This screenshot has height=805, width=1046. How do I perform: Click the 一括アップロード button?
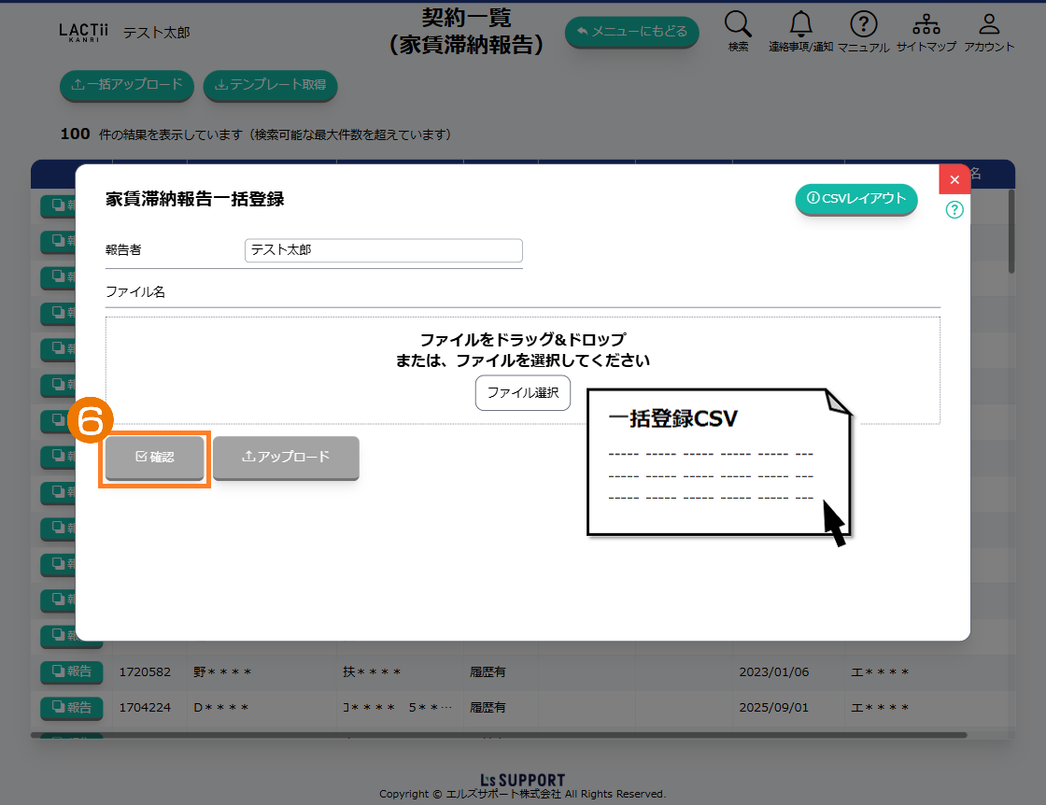[x=126, y=85]
